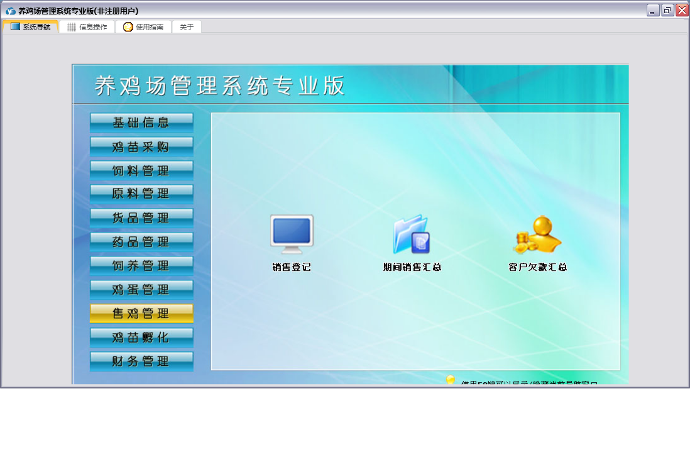The height and width of the screenshot is (450, 690).
Task: Click the 期间销售汇总 label
Action: pos(412,267)
